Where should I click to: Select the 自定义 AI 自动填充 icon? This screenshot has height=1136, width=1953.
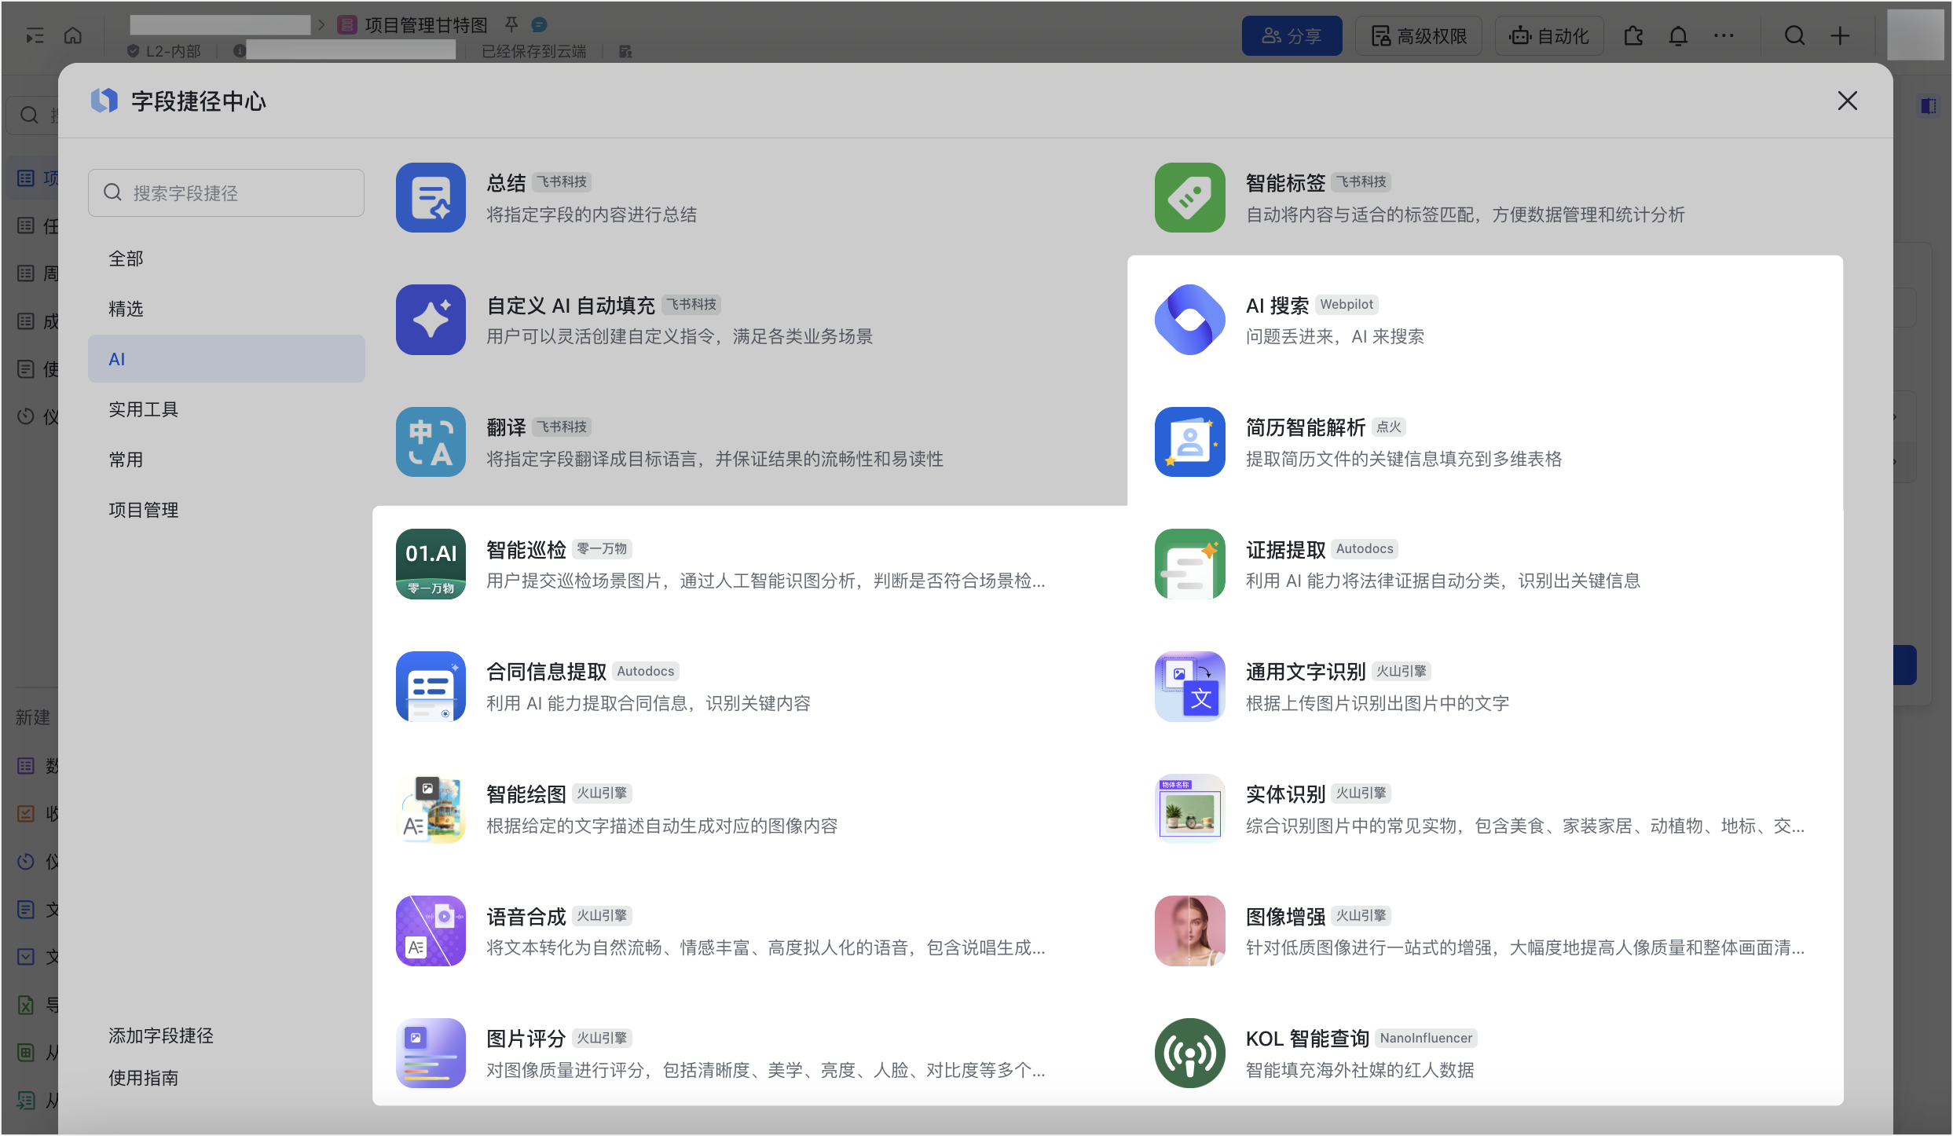[x=431, y=320]
